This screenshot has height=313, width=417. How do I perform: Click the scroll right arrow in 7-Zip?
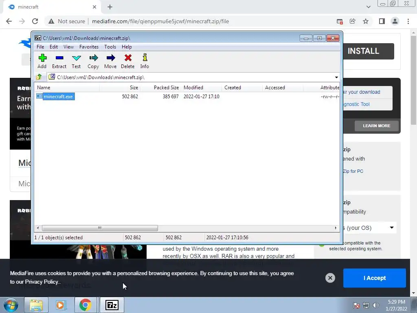336,228
